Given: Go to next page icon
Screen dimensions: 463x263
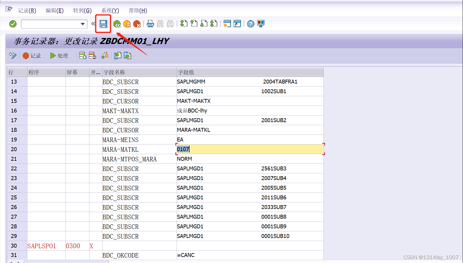Looking at the screenshot, I should pos(204,23).
